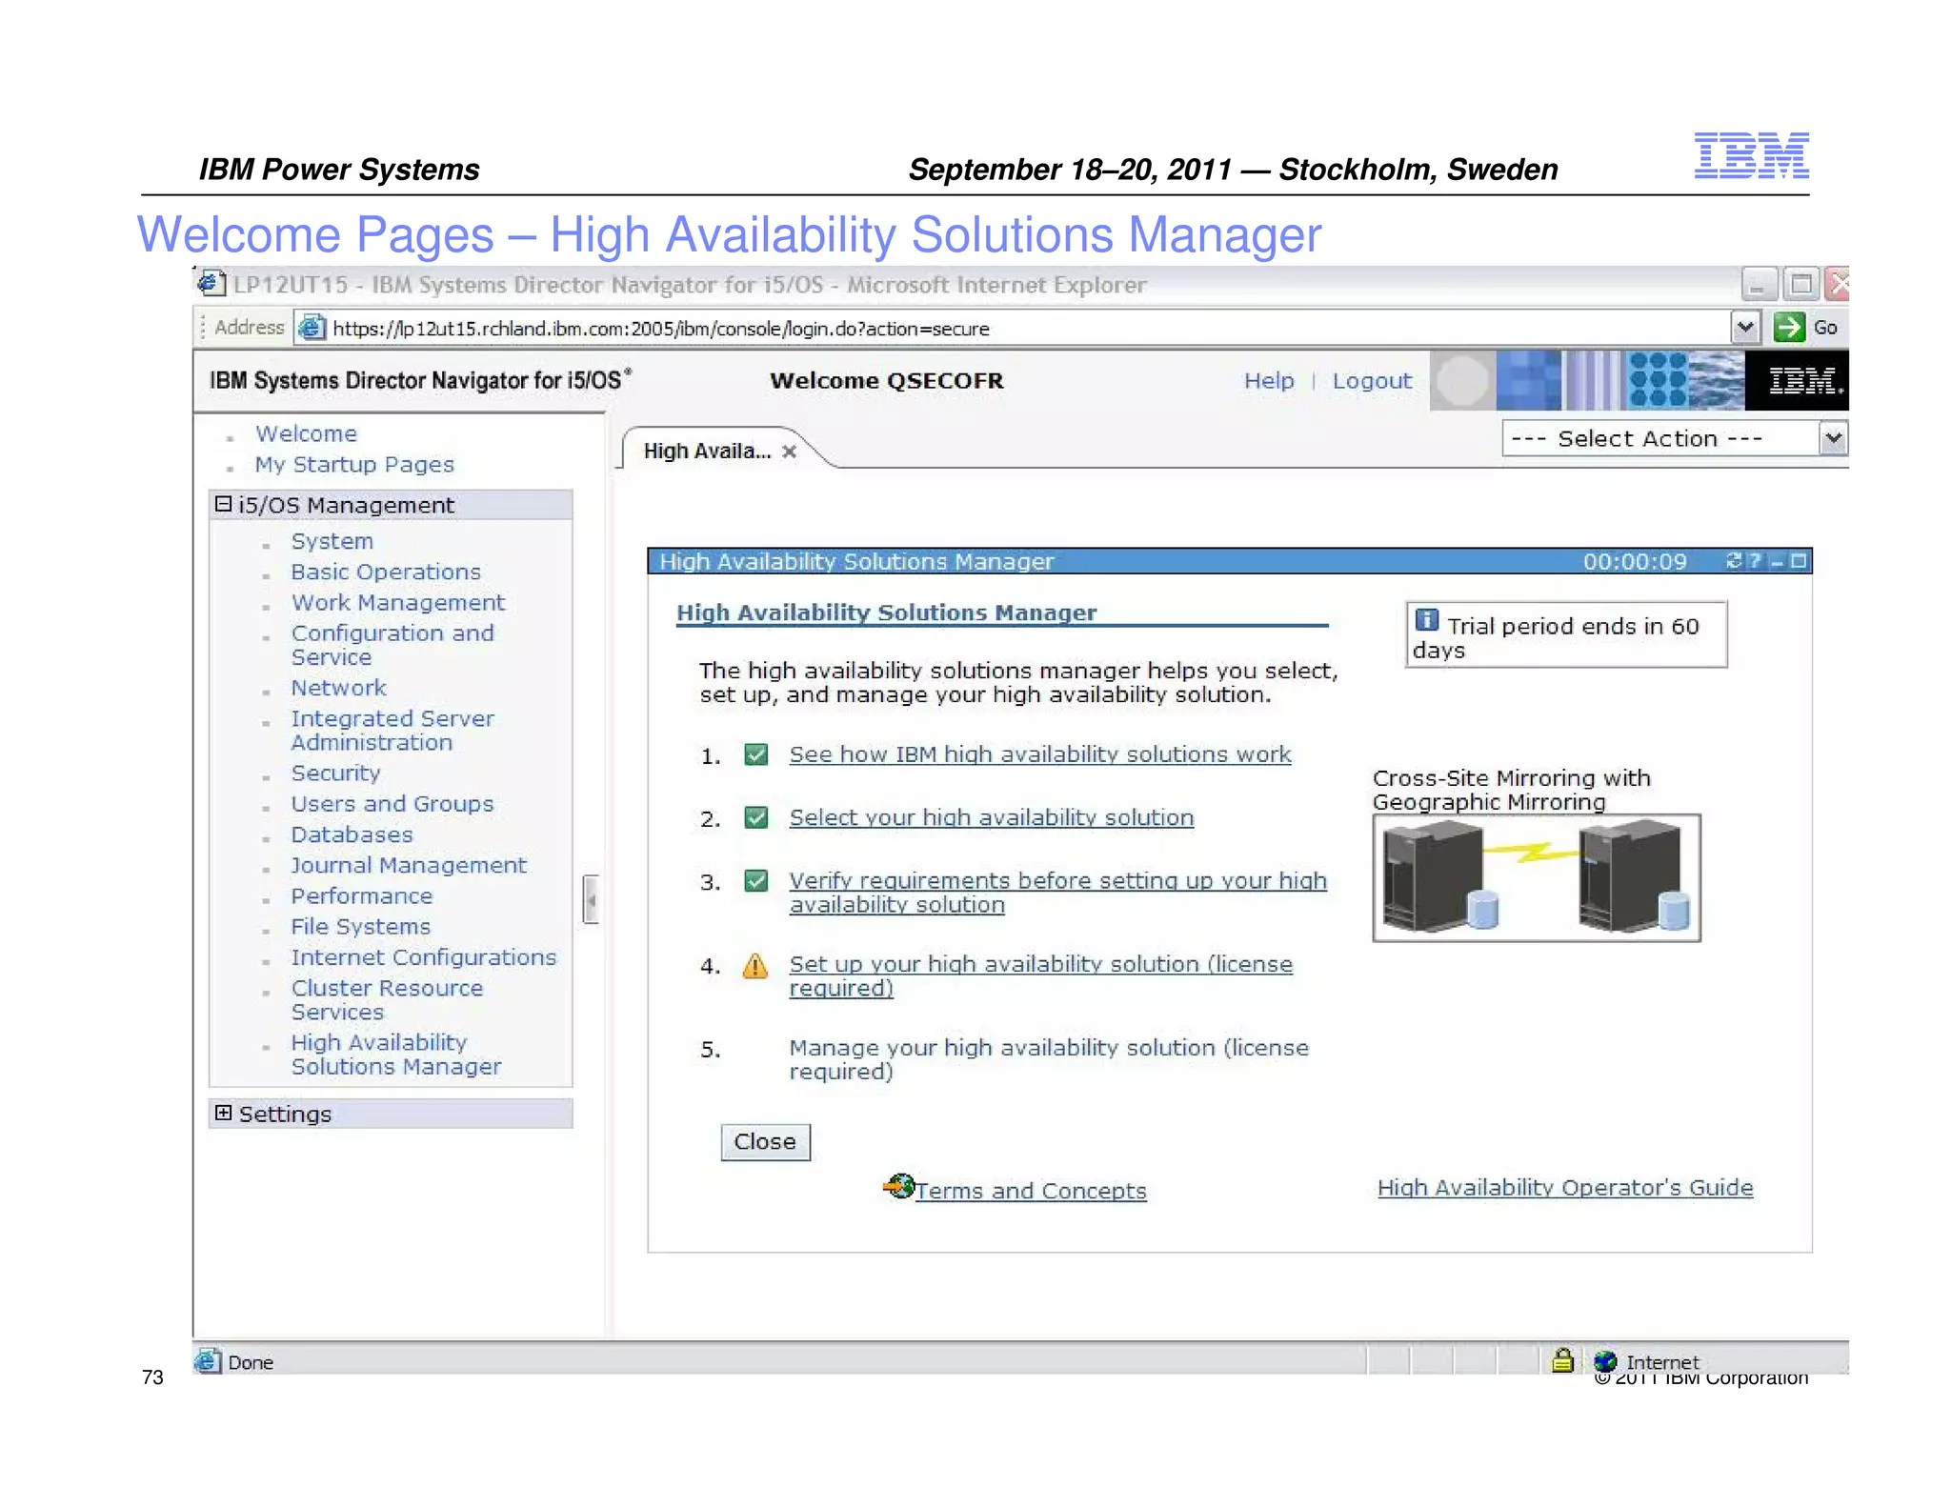
Task: Expand the Settings section
Action: 223,1113
